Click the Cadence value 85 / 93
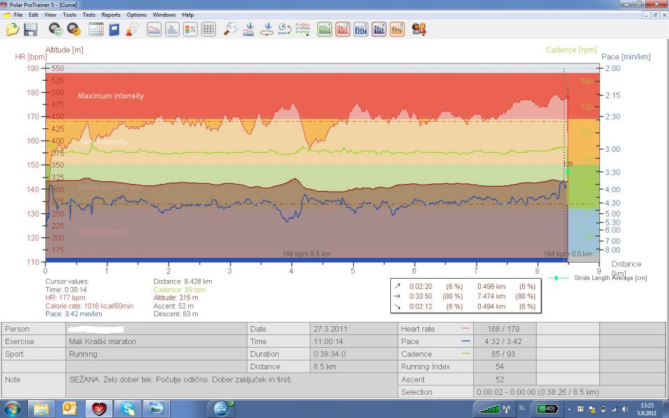669x418 pixels. point(503,354)
